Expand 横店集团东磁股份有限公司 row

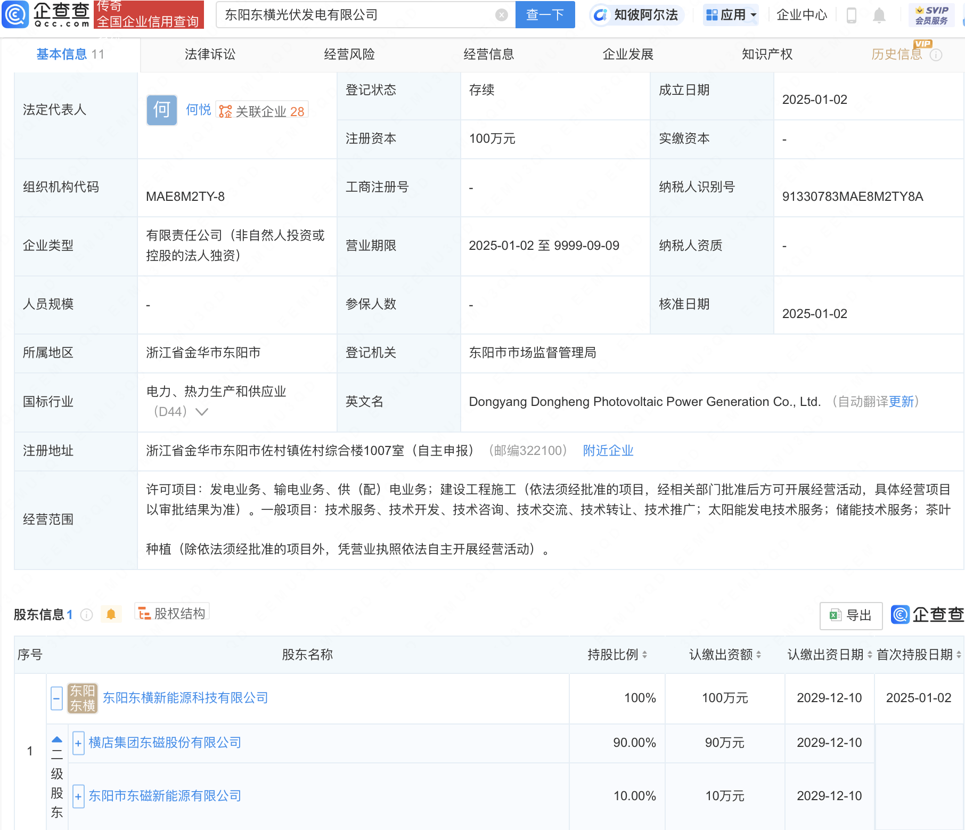(x=78, y=743)
